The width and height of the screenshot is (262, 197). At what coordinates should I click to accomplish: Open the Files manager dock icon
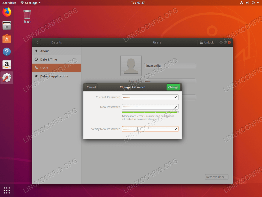(x=7, y=25)
